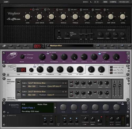This screenshot has width=132, height=129.
Task: Flip the HI/LO BR.FRQ switch
Action: [x=59, y=34]
